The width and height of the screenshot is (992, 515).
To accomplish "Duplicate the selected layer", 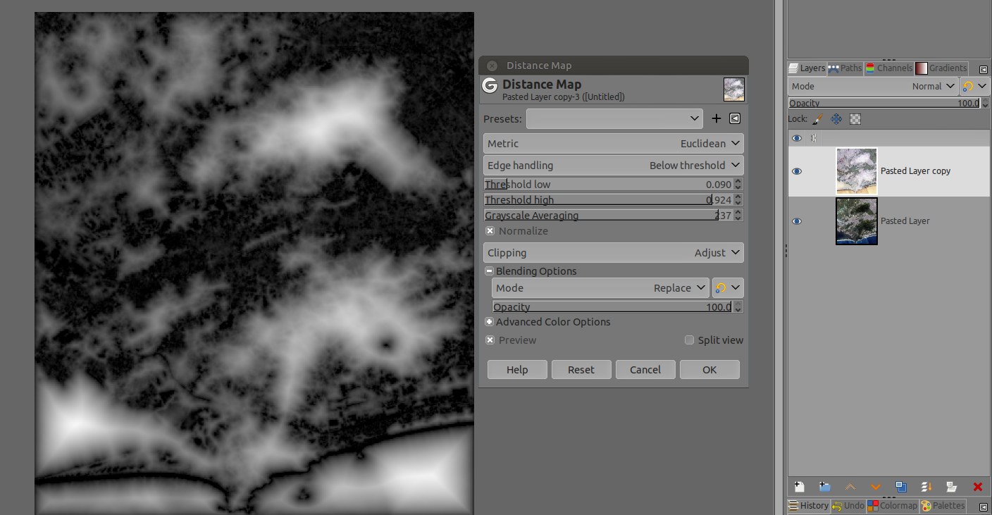I will click(901, 487).
